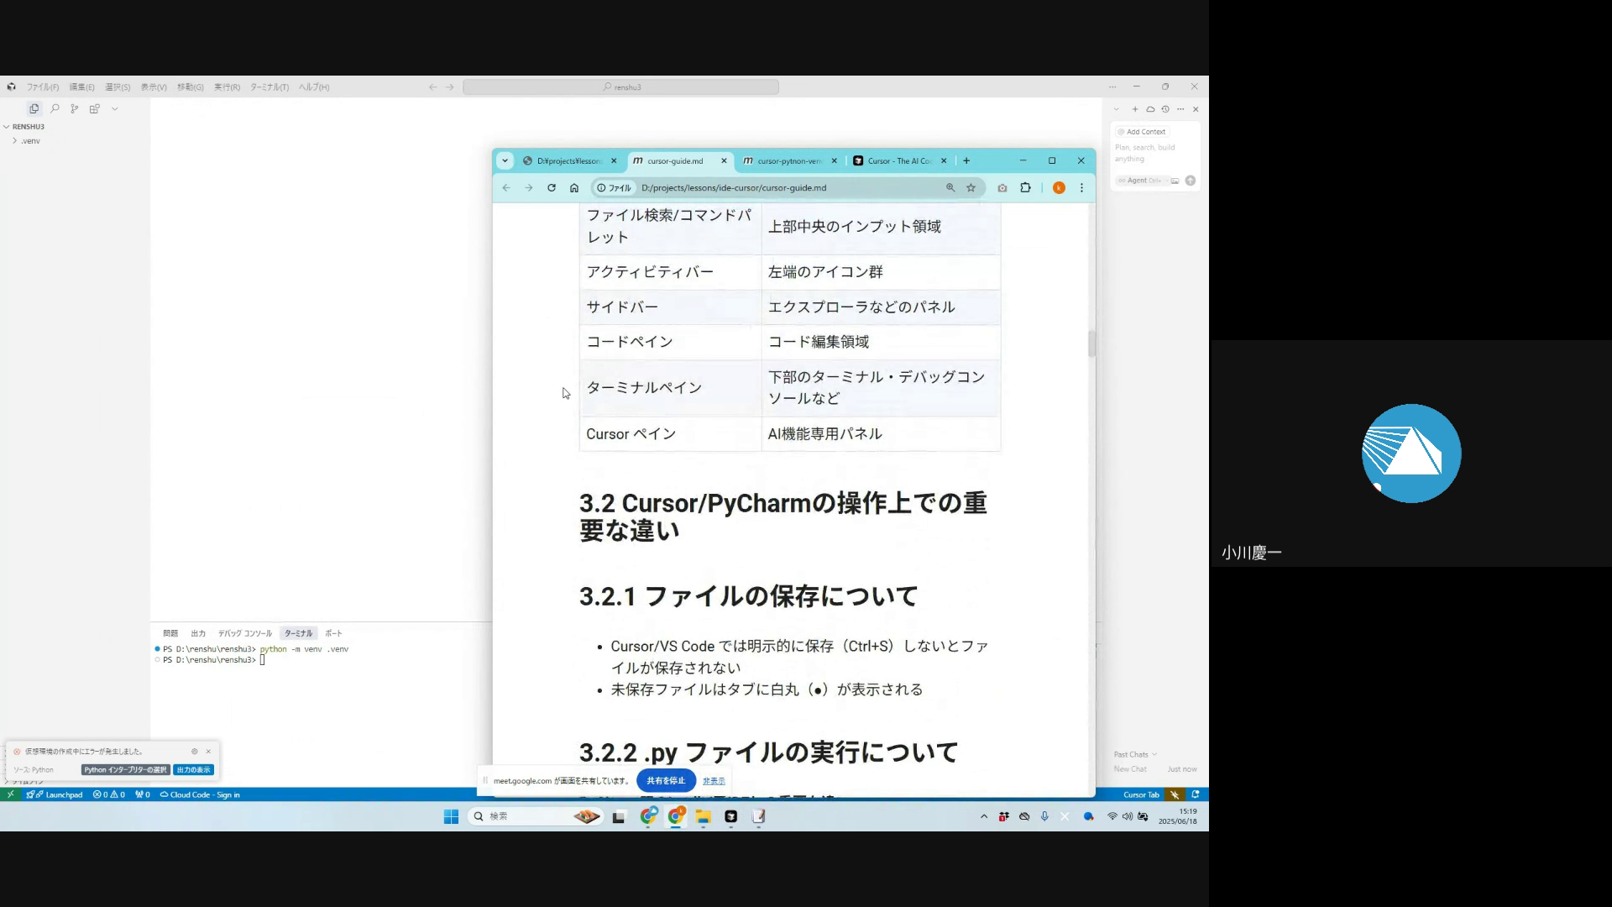The image size is (1612, 907).
Task: Click the chat history clock icon
Action: (1165, 109)
